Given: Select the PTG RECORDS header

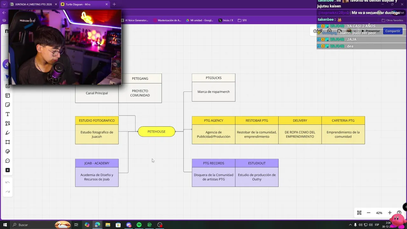Looking at the screenshot, I should pyautogui.click(x=213, y=163).
